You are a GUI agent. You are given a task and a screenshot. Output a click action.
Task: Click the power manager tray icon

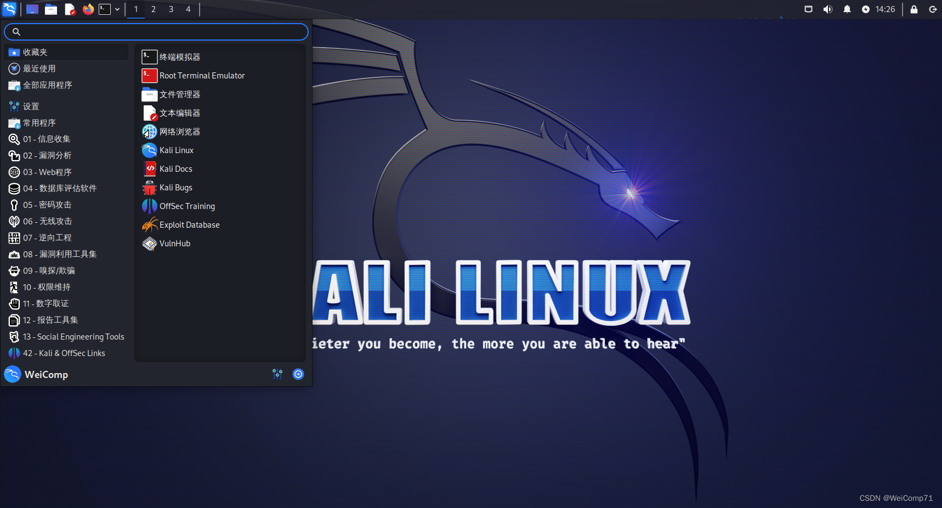[x=866, y=9]
